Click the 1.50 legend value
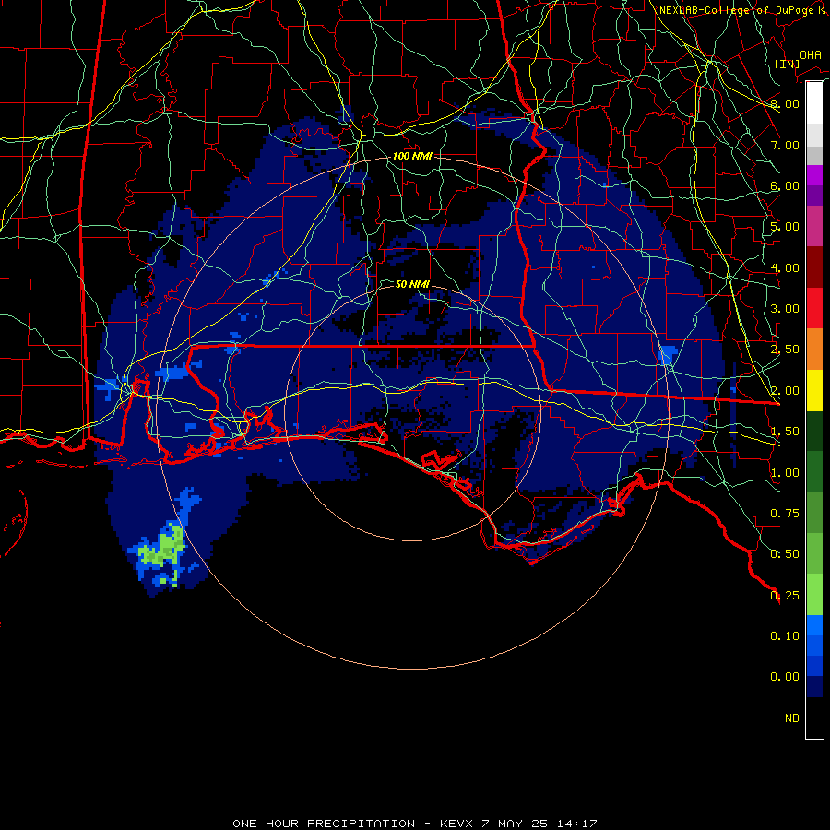This screenshot has height=830, width=830. tap(785, 432)
